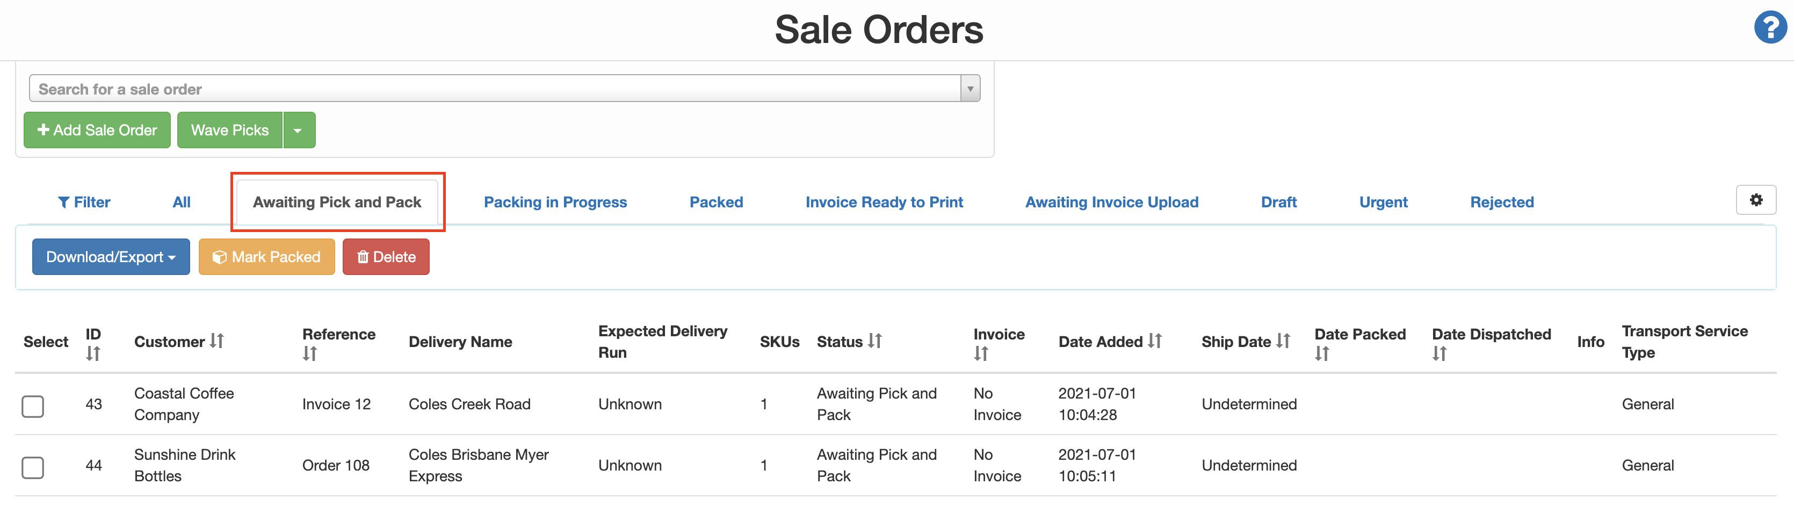The height and width of the screenshot is (506, 1794).
Task: View the Rejected orders tab
Action: (1501, 202)
